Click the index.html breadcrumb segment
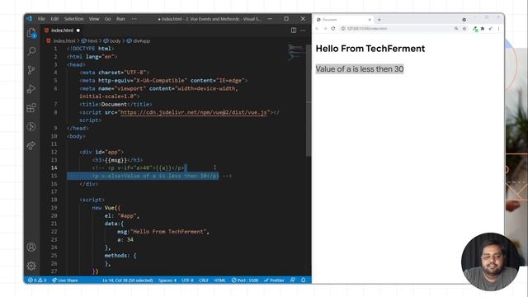The height and width of the screenshot is (297, 528). pyautogui.click(x=61, y=40)
